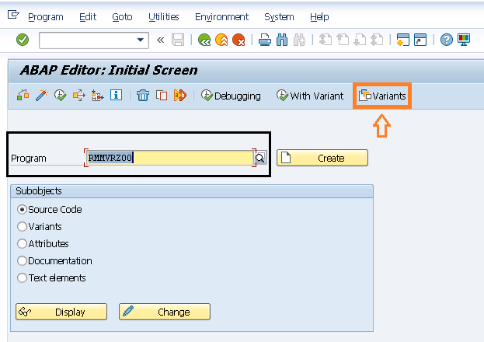The image size is (484, 342).
Task: Click the Activate magic wand icon
Action: [42, 96]
